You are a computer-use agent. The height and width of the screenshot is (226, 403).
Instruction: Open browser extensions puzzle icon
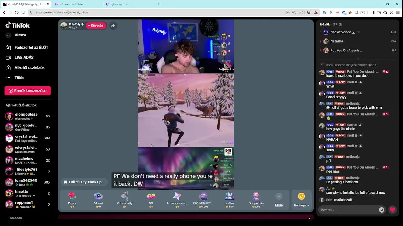coord(356,13)
